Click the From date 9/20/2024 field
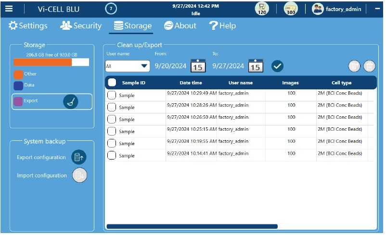This screenshot has width=386, height=235. 170,66
